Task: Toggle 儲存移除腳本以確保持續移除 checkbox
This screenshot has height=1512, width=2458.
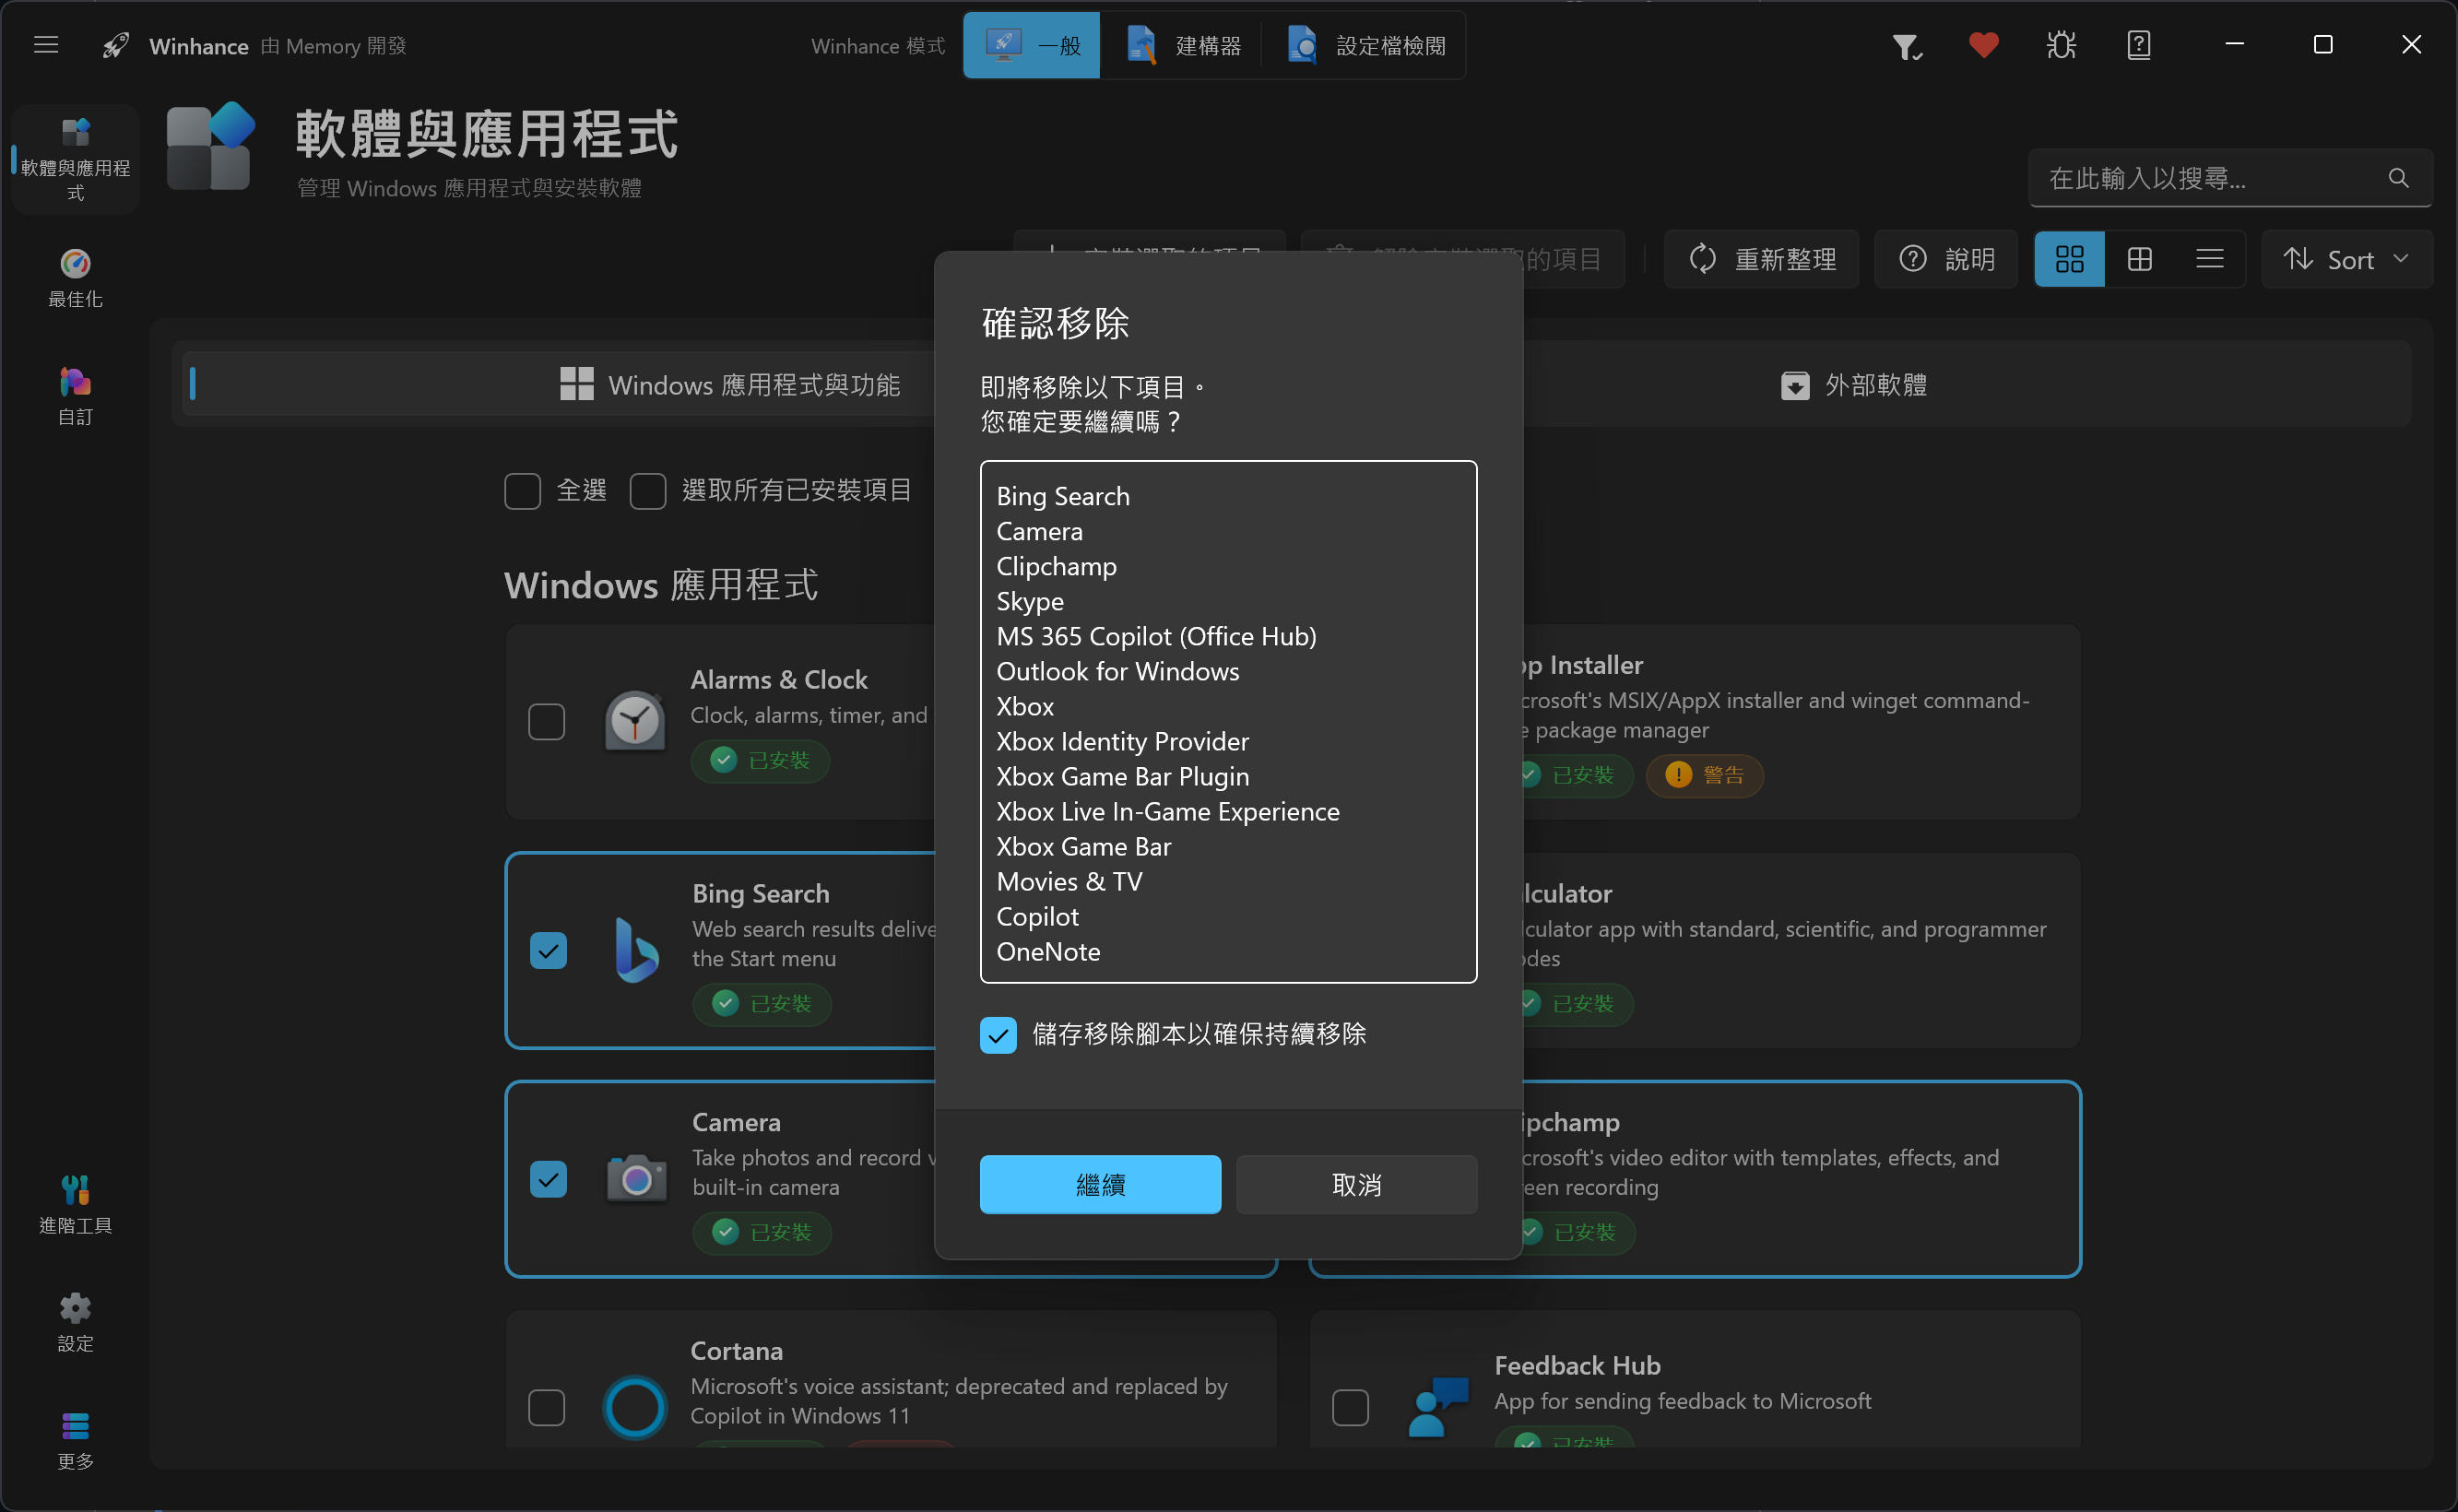Action: coord(998,1035)
